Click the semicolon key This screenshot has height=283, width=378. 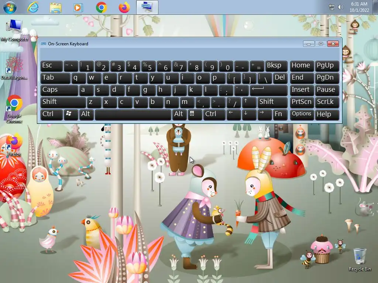[226, 91]
